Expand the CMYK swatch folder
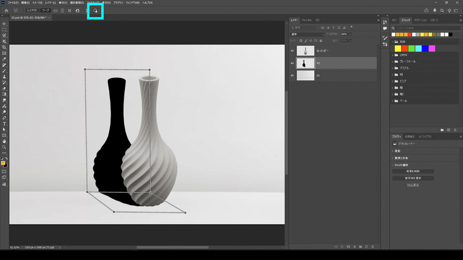Viewport: 463px width, 260px height. tap(393, 55)
